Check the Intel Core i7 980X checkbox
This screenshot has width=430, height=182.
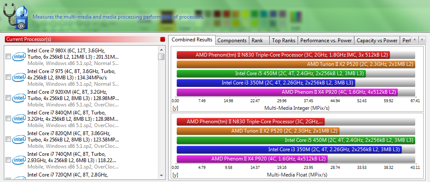(8, 57)
